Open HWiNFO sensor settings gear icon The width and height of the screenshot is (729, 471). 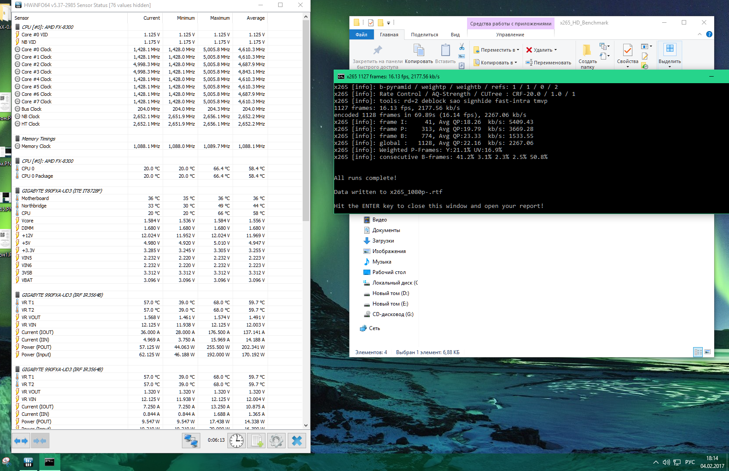[x=276, y=441]
